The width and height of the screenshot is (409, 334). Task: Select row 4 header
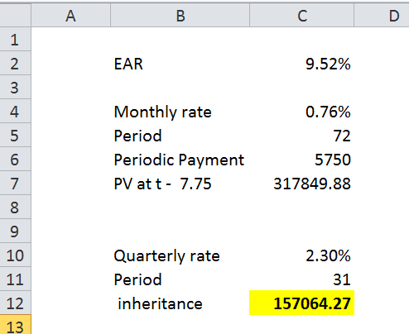[x=15, y=112]
